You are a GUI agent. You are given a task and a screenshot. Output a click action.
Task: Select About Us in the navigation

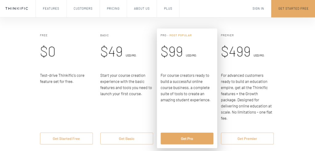[x=142, y=9]
